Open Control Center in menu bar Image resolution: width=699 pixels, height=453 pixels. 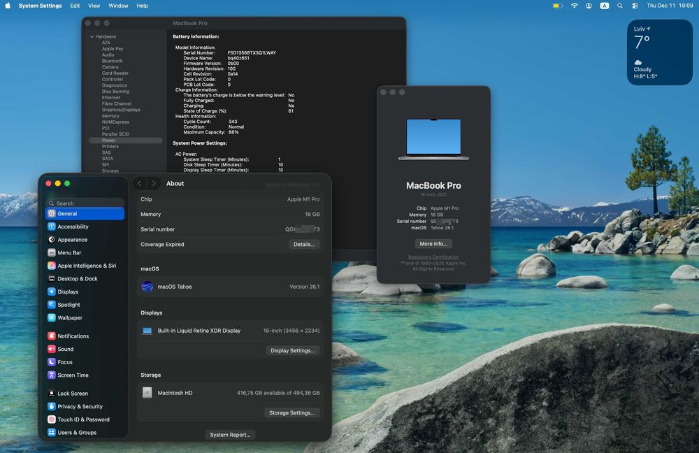coord(635,6)
